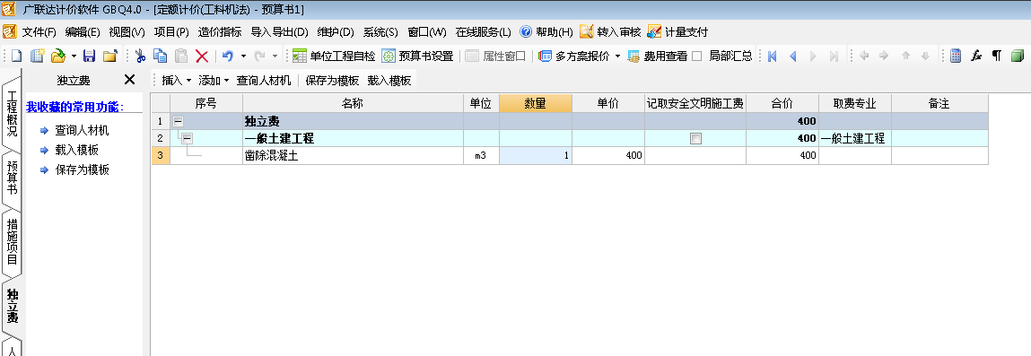The image size is (1031, 356).
Task: Open the 插入 dropdown button
Action: pos(176,80)
